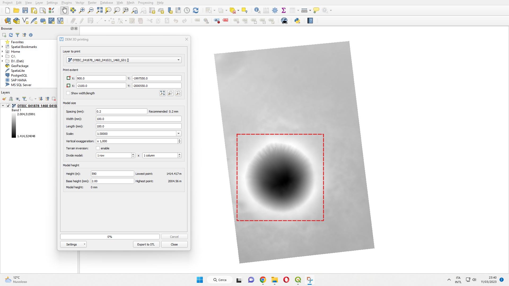Open the Settings button dropdown arrow

coord(85,244)
